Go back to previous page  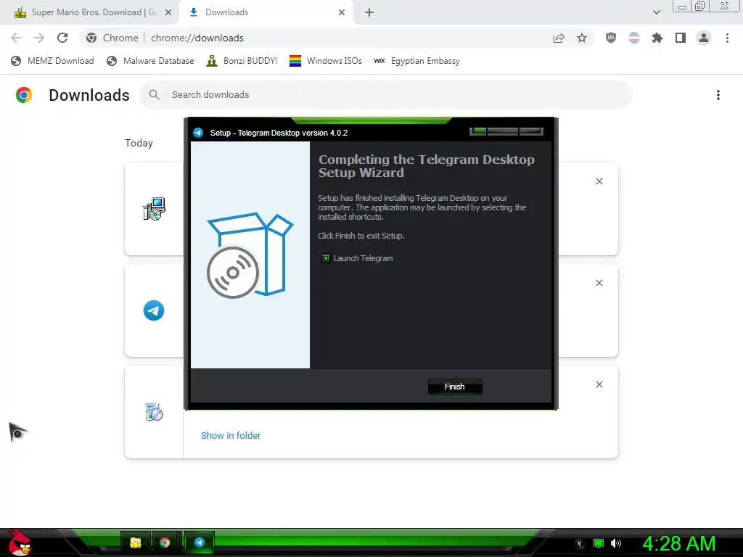coord(16,38)
